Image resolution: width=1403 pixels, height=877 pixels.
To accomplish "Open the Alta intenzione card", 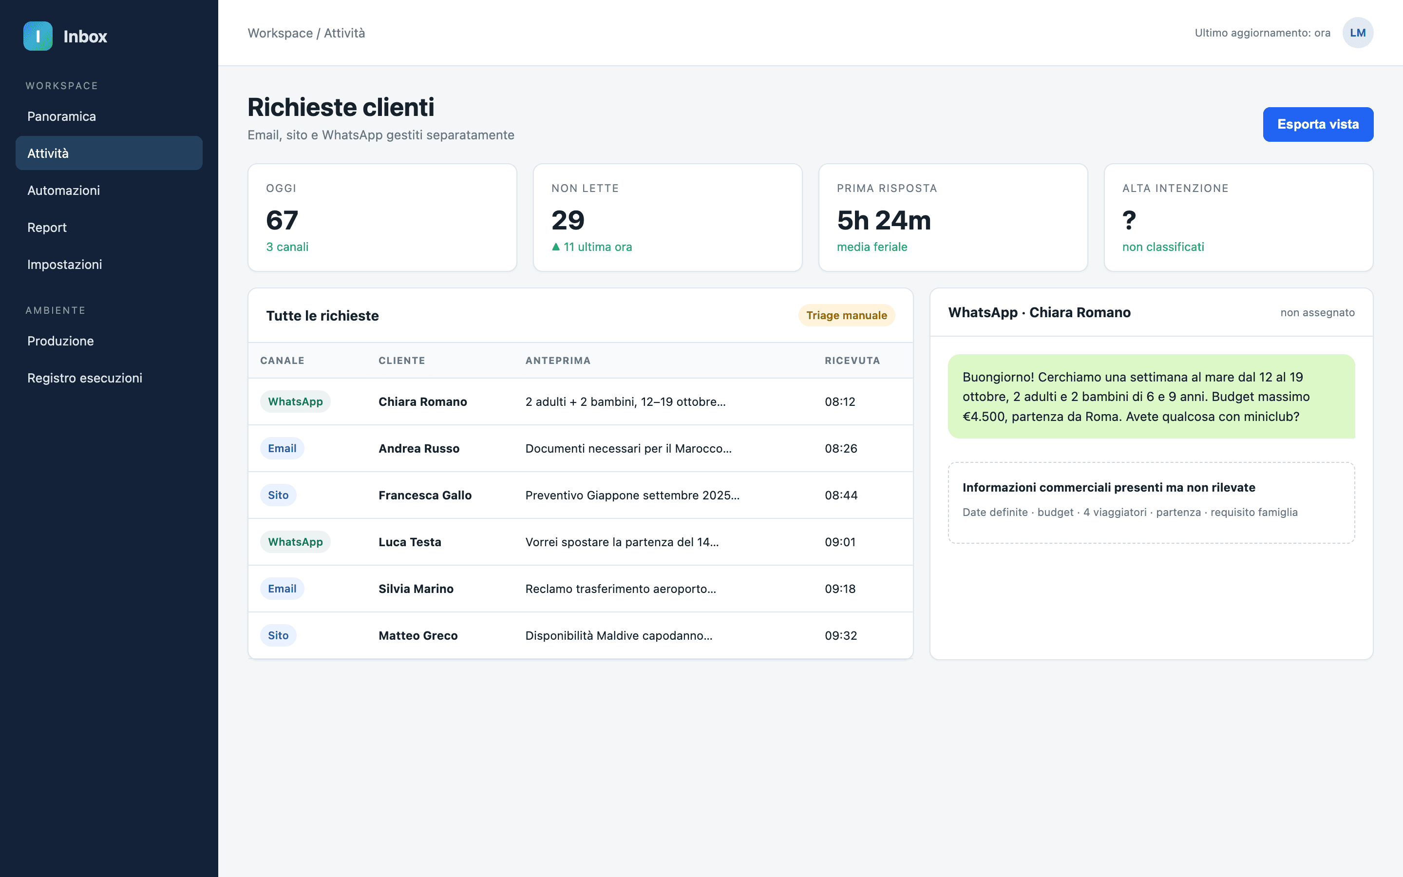I will (x=1238, y=217).
